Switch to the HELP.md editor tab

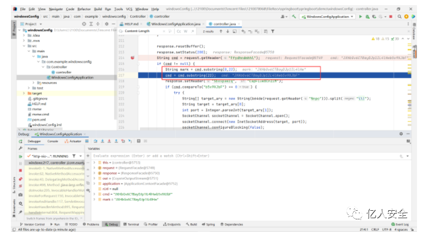click(x=131, y=24)
